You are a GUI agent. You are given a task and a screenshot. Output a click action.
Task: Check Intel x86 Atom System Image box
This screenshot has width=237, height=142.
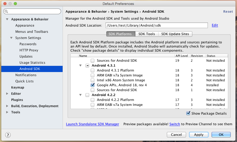pyautogui.click(x=93, y=80)
